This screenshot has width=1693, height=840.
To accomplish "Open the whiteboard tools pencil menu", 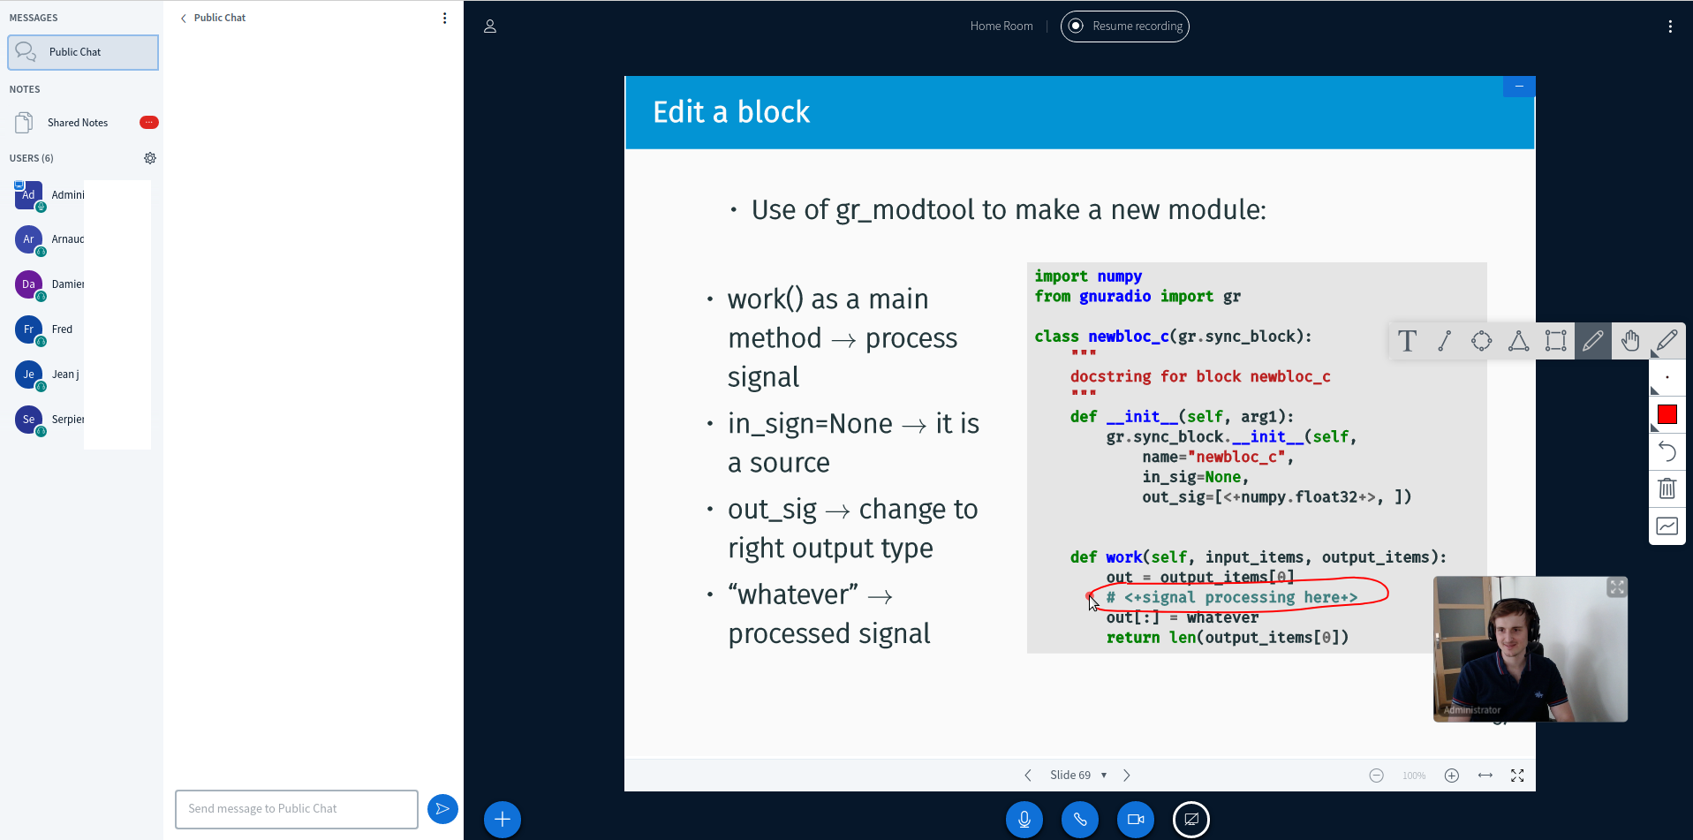I will point(1667,341).
